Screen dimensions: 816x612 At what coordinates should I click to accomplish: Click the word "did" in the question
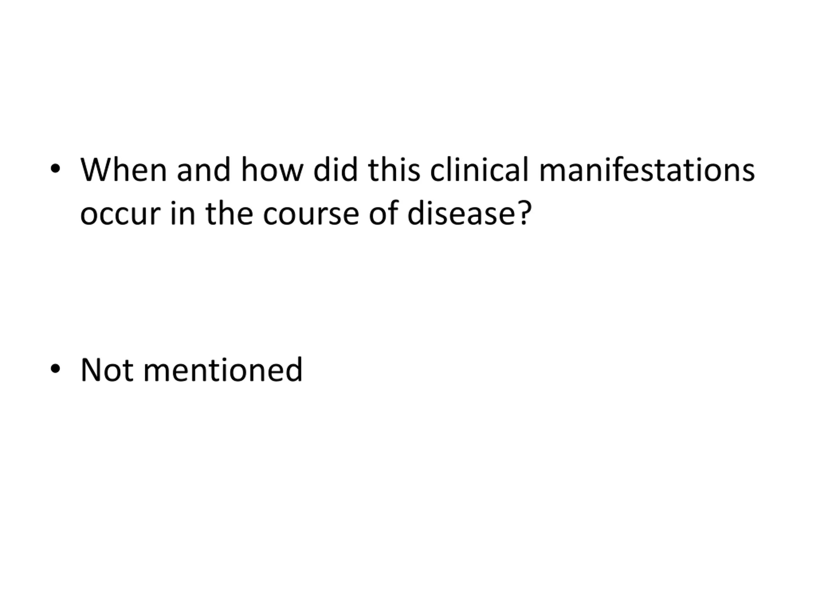[336, 170]
